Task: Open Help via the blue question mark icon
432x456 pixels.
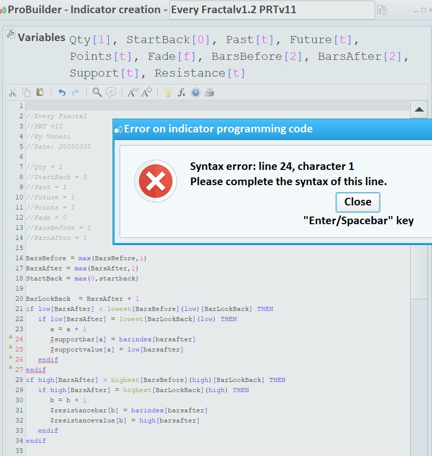Action: pyautogui.click(x=196, y=92)
